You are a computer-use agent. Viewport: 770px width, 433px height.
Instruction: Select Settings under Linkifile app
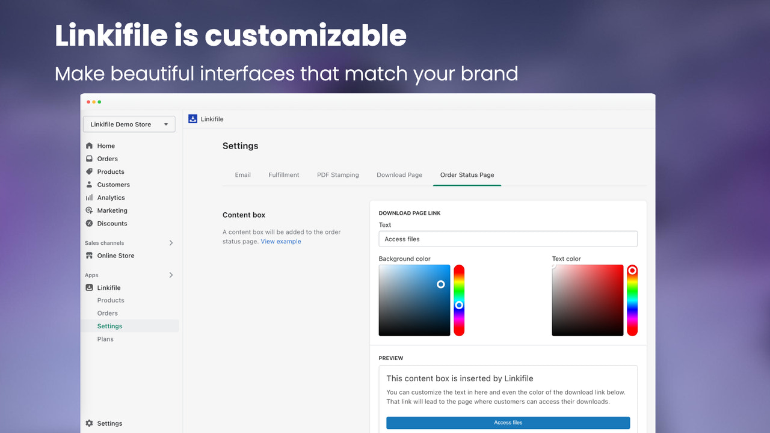point(109,326)
